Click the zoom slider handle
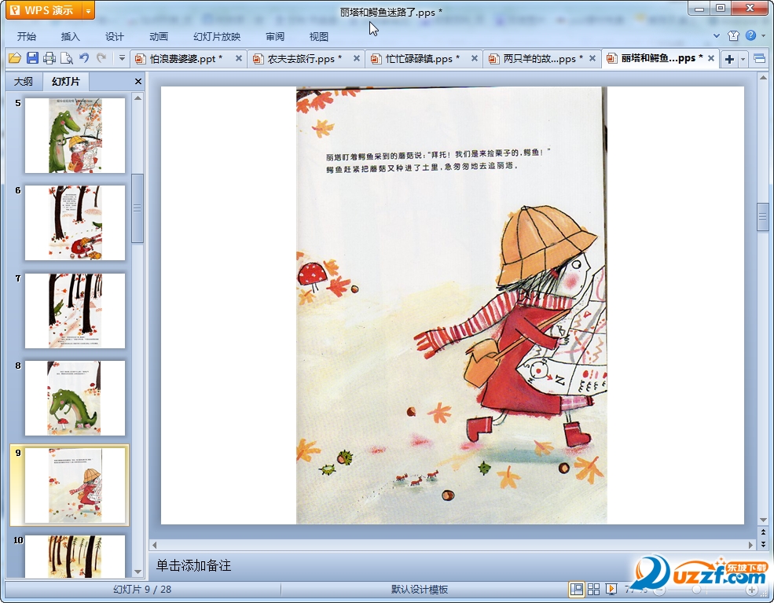 click(x=696, y=590)
